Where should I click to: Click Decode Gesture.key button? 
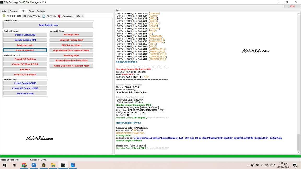click(25, 35)
